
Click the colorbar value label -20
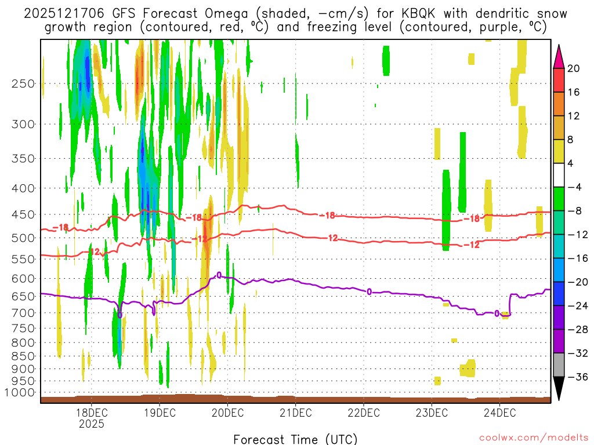coord(578,282)
